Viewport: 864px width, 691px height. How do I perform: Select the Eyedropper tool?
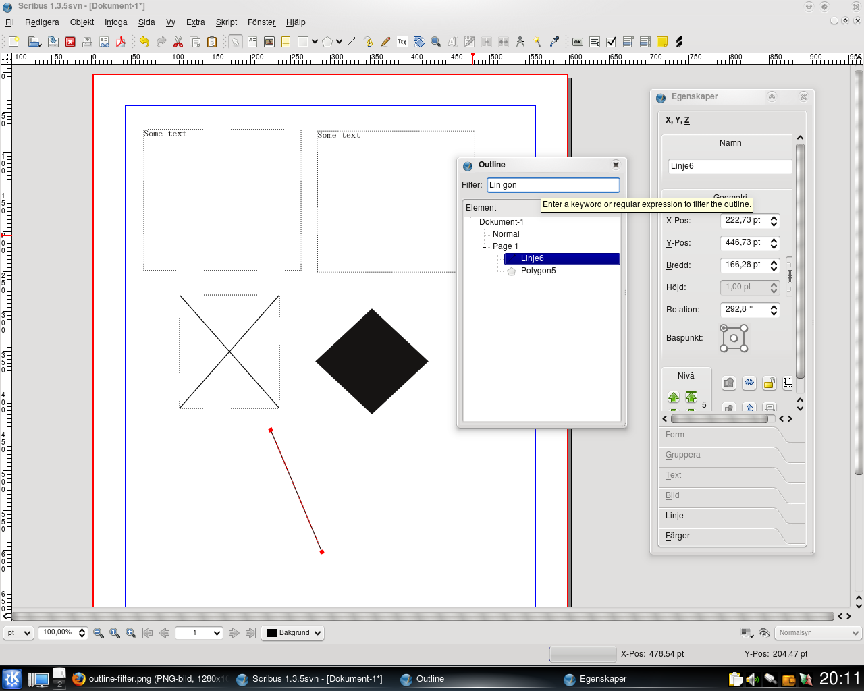coord(554,42)
